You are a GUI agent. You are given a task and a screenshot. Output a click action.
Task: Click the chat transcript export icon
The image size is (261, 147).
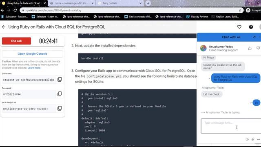tap(247, 139)
